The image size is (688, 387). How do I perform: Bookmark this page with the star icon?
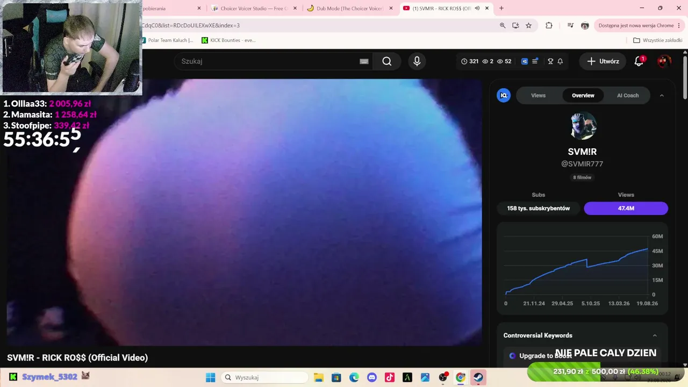point(528,25)
